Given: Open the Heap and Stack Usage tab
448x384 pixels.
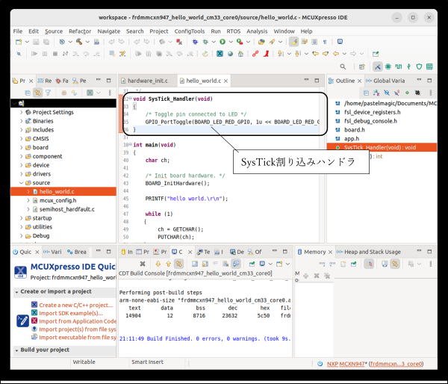Looking at the screenshot, I should point(373,252).
